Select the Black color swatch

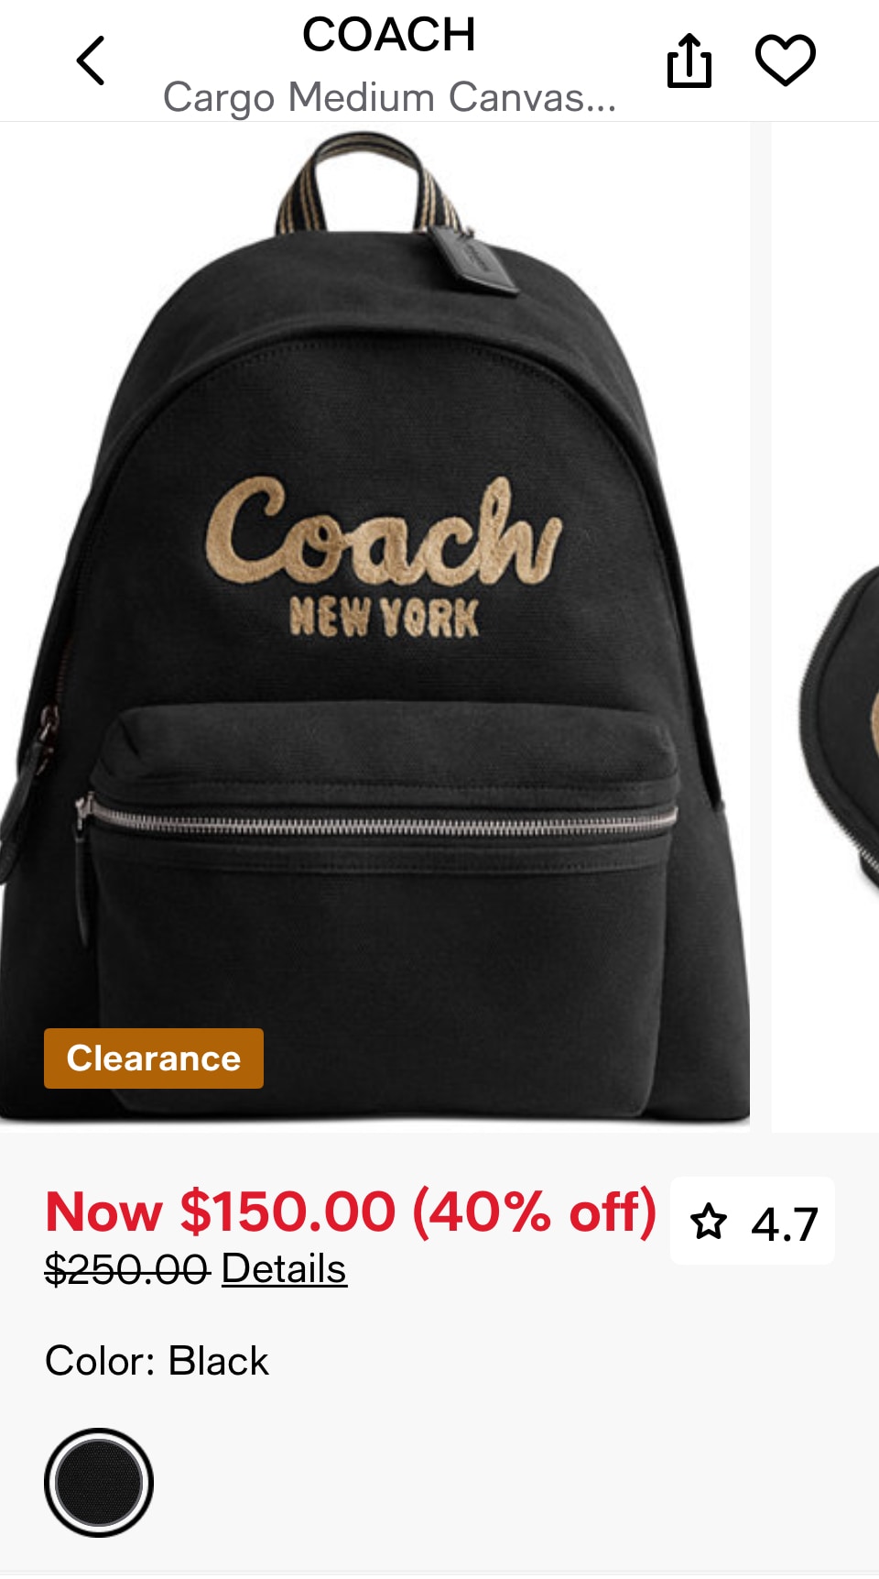99,1482
